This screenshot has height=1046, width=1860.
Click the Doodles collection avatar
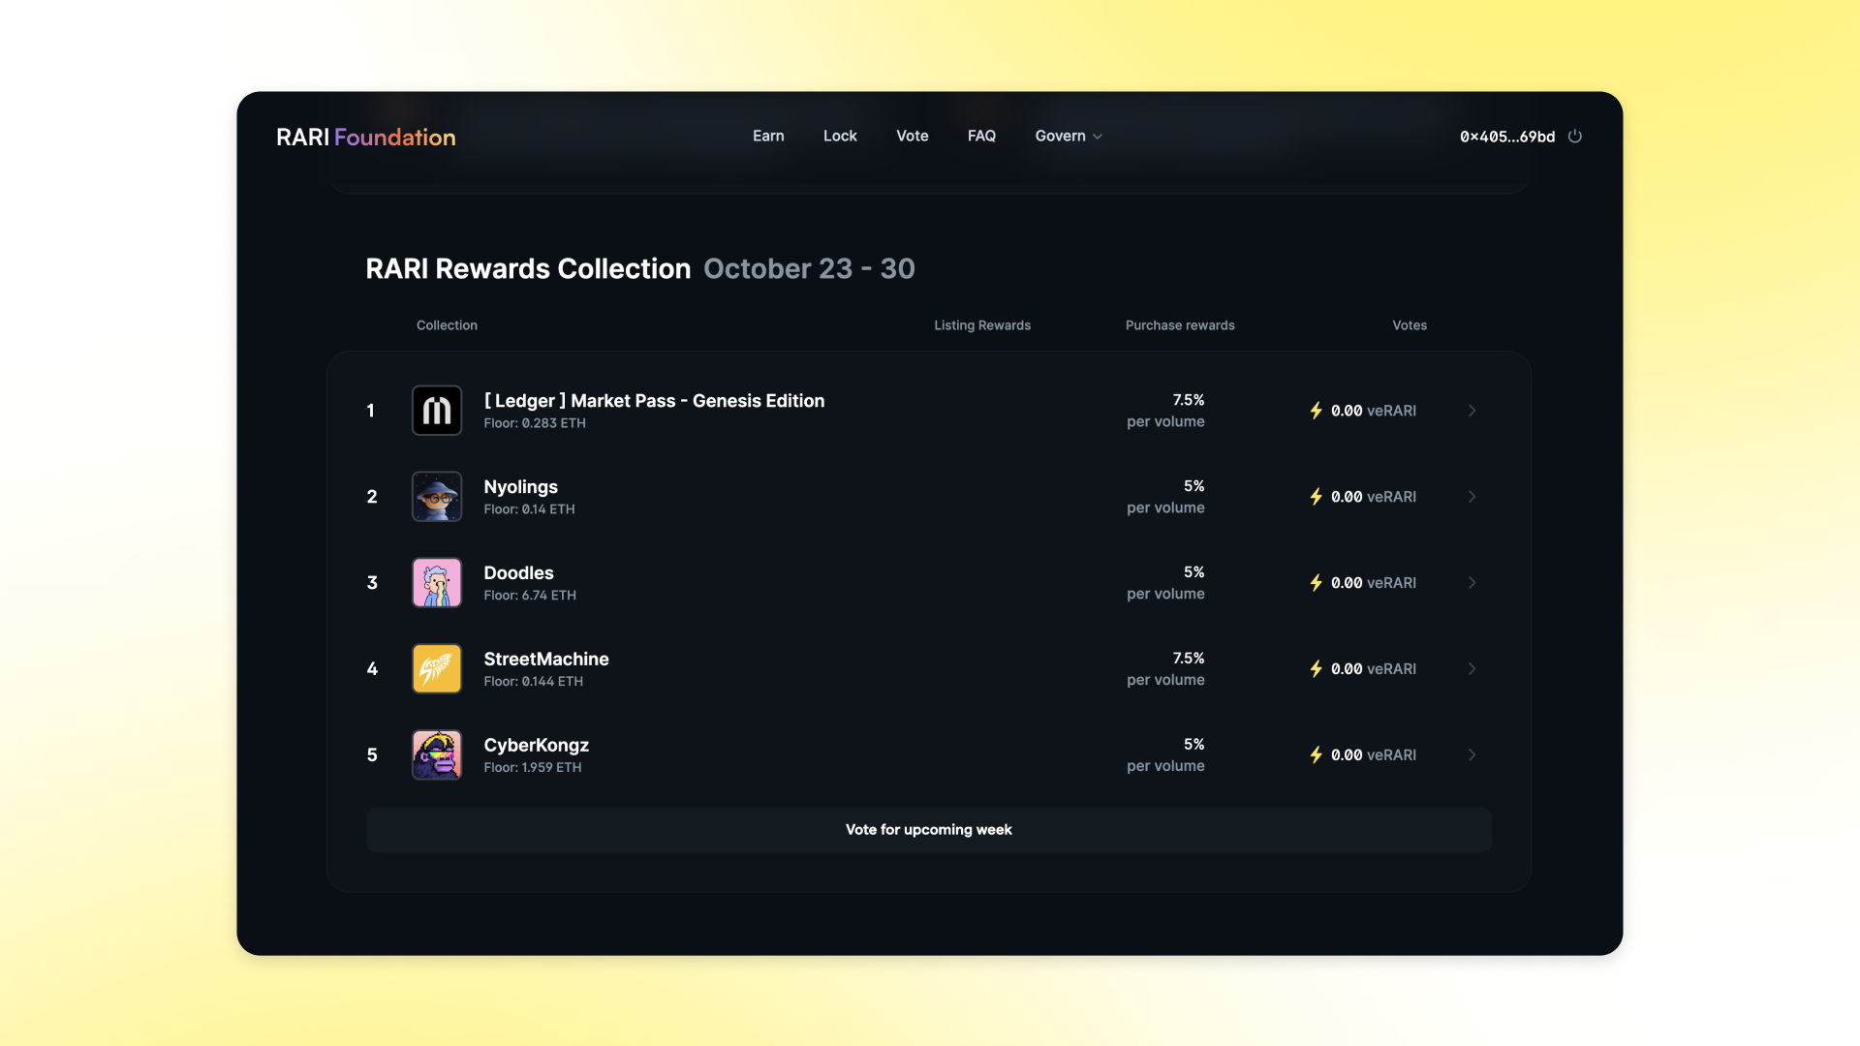(x=437, y=583)
